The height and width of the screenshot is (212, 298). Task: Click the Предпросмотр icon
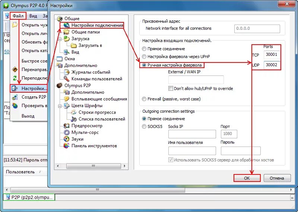[x=67, y=126]
